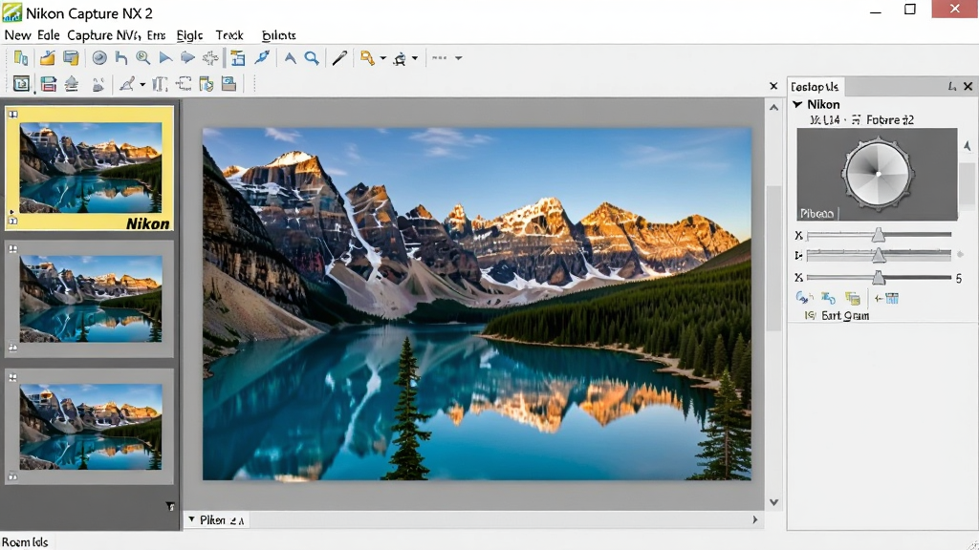Expand the Piken dropdown below the image

tap(191, 519)
